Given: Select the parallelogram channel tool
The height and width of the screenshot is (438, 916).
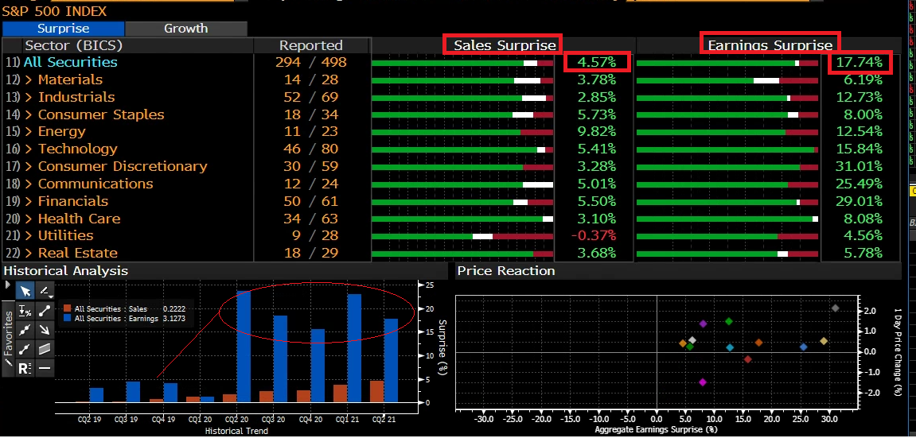Looking at the screenshot, I should tap(45, 348).
